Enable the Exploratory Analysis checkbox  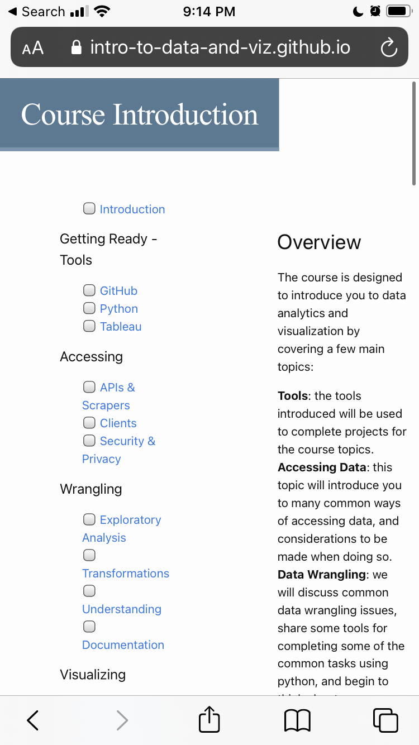(x=89, y=519)
